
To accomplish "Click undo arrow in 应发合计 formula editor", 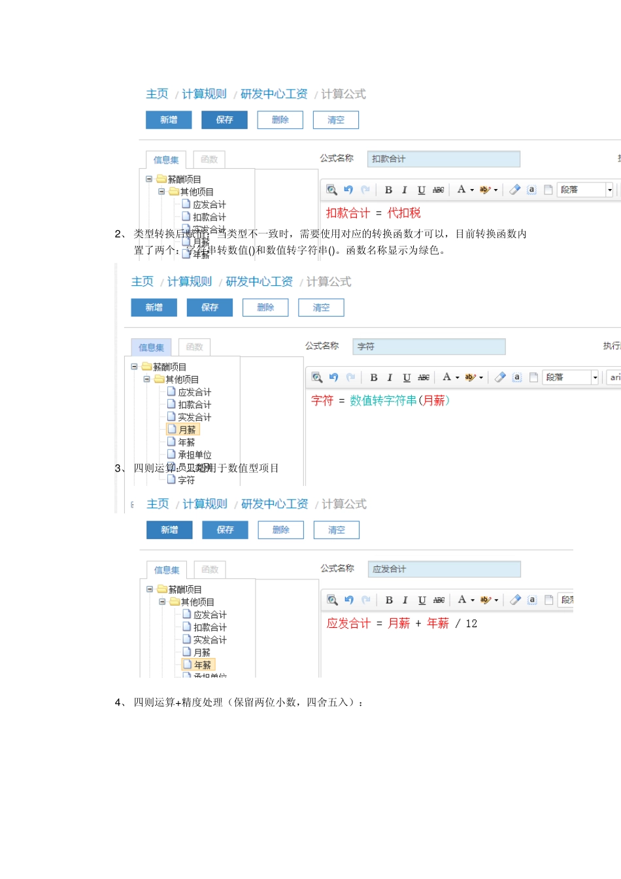I will click(349, 600).
